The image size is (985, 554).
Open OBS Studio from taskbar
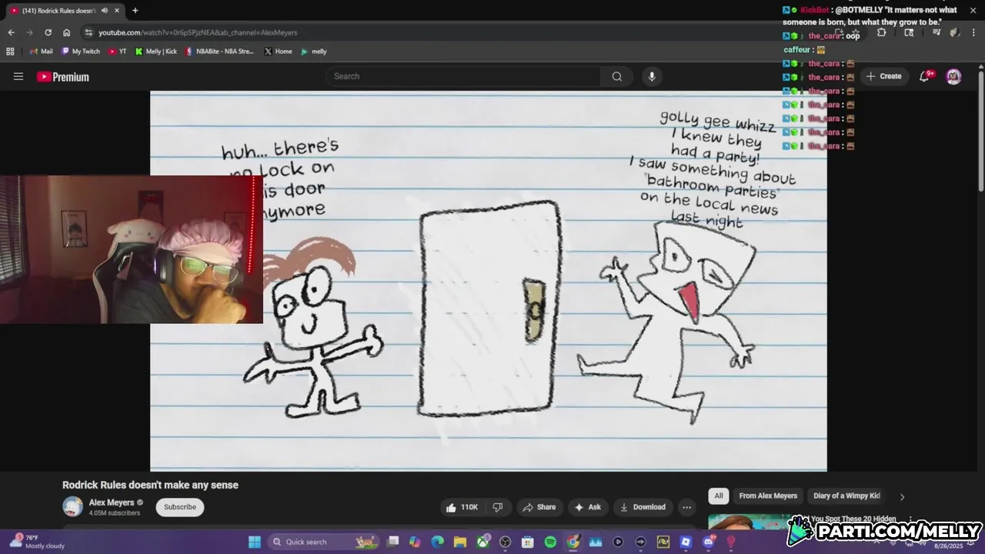[505, 542]
